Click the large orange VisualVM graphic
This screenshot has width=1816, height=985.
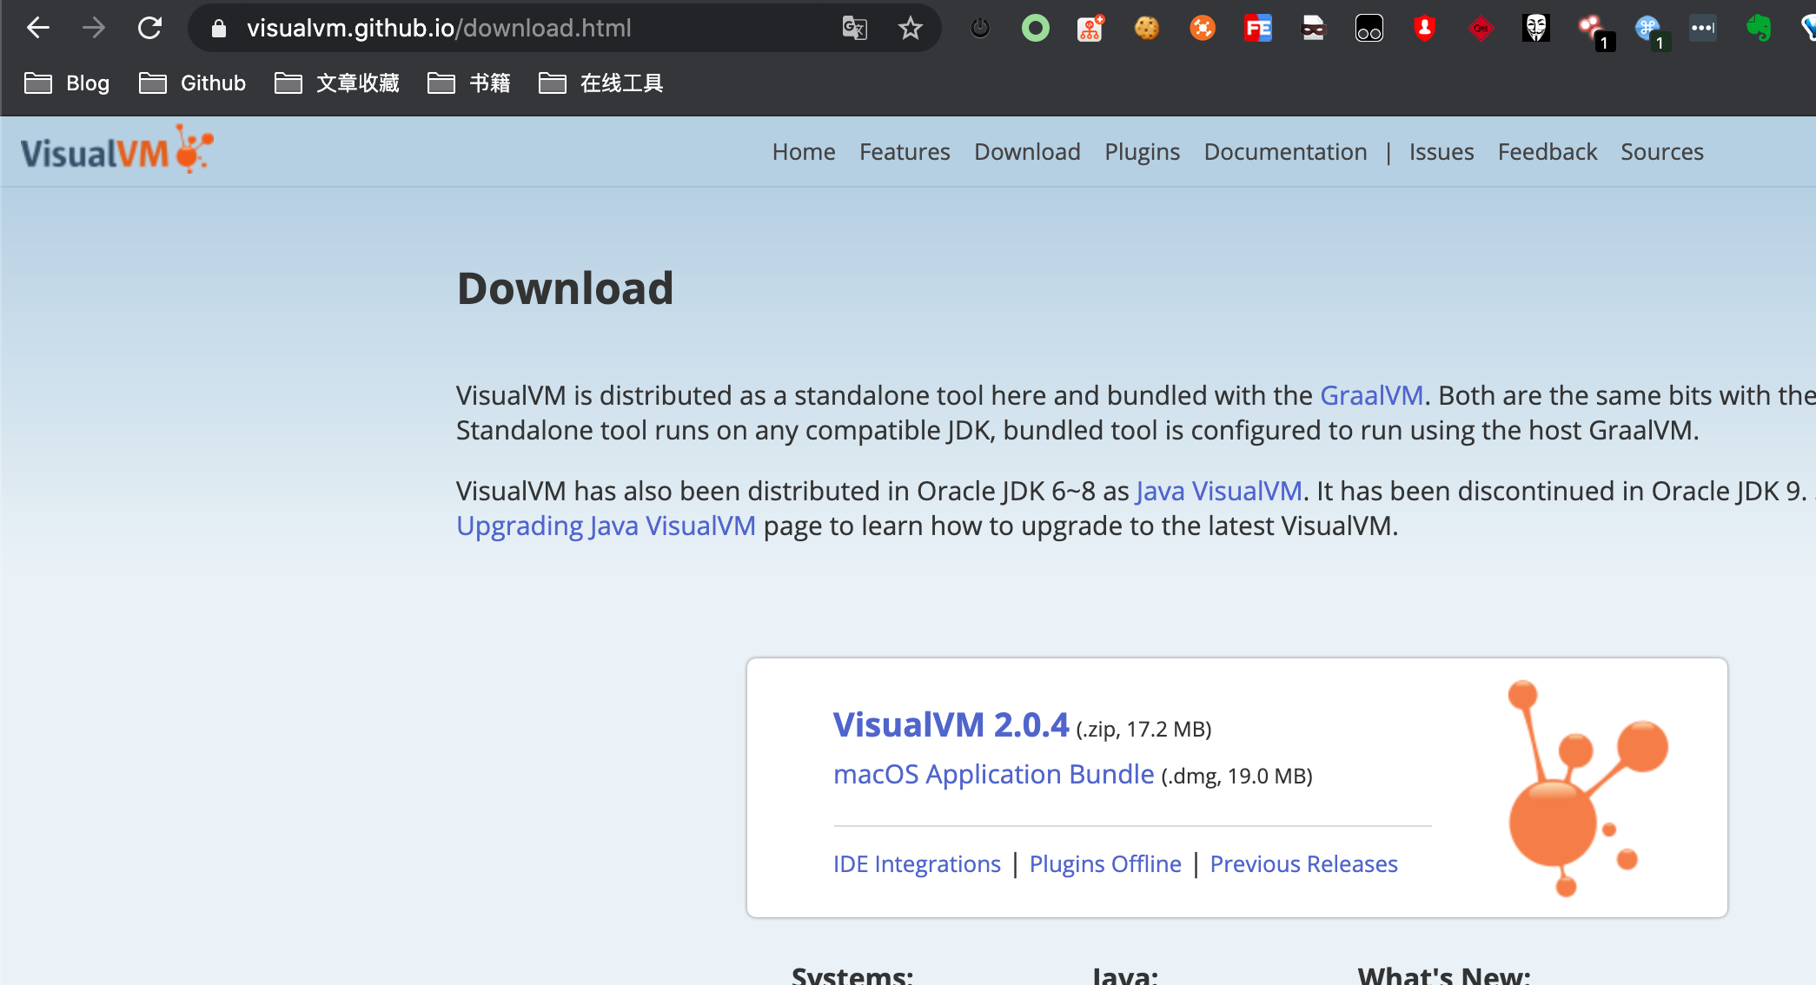pos(1587,788)
